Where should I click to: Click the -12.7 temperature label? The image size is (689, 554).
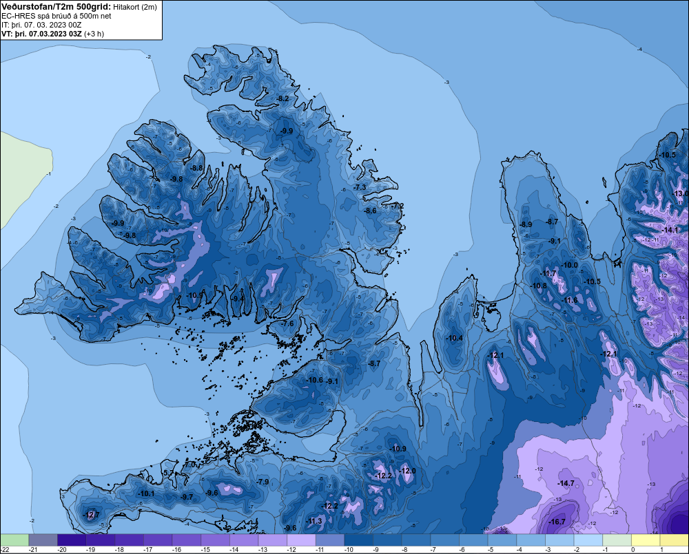[92, 515]
